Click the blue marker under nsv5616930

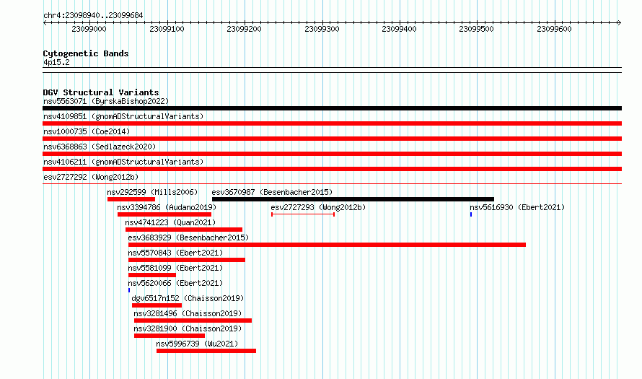click(471, 214)
